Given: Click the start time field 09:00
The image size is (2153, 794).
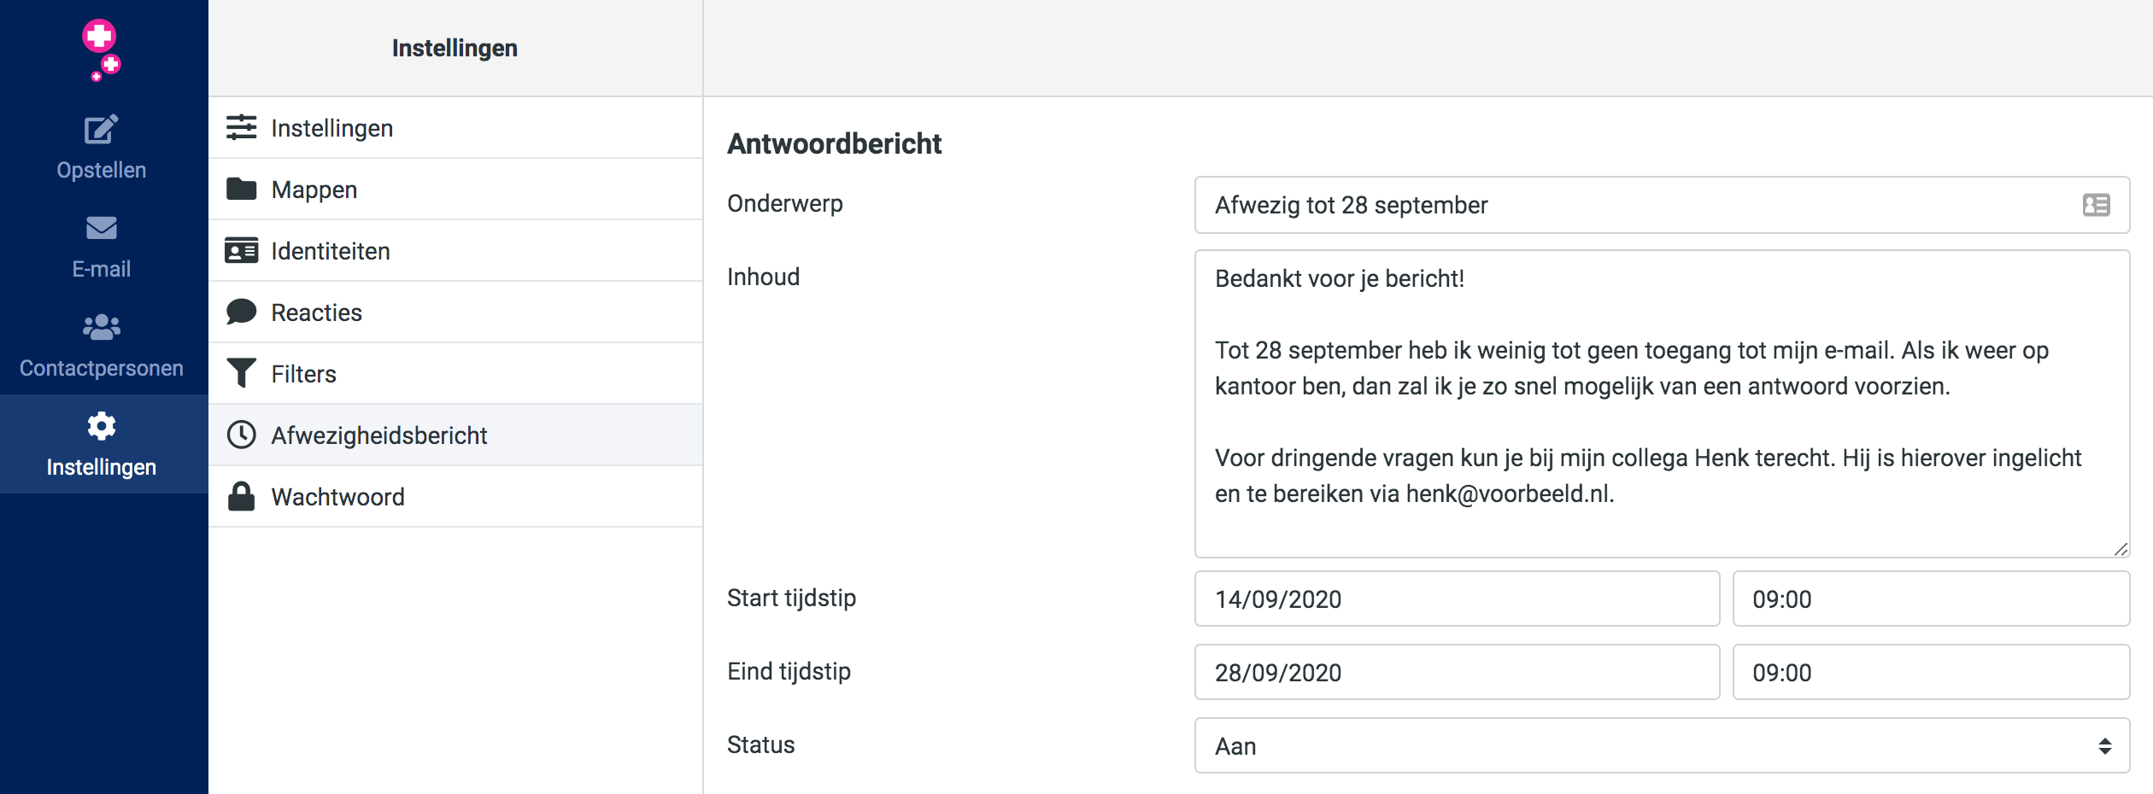Looking at the screenshot, I should click(x=1931, y=598).
